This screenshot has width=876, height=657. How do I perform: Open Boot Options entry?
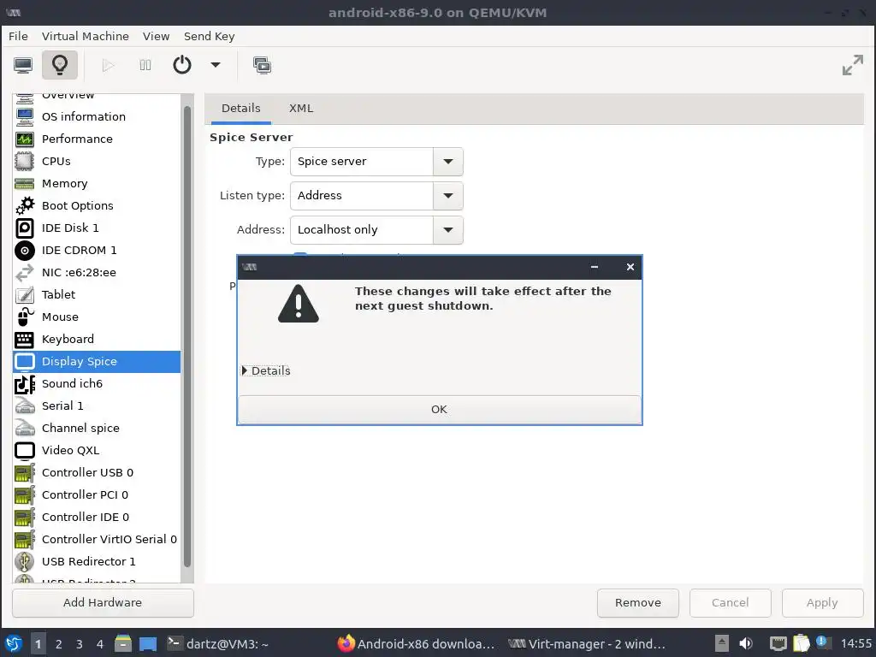97,205
